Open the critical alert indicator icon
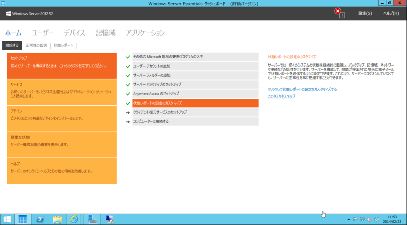 (x=338, y=11)
